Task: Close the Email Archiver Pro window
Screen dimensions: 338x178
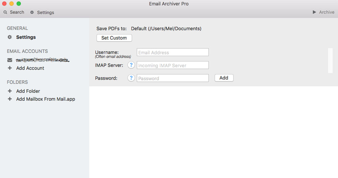Action: click(5, 4)
